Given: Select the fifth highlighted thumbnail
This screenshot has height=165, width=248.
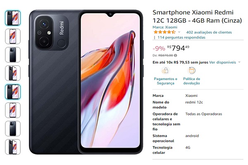Looking at the screenshot, I should [x=13, y=92].
